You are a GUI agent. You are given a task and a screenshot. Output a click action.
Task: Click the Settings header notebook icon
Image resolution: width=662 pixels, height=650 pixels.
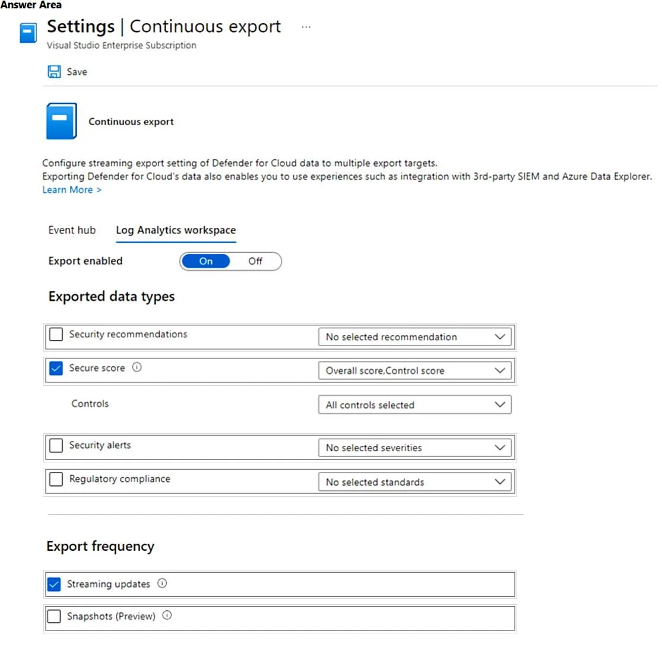click(x=28, y=33)
